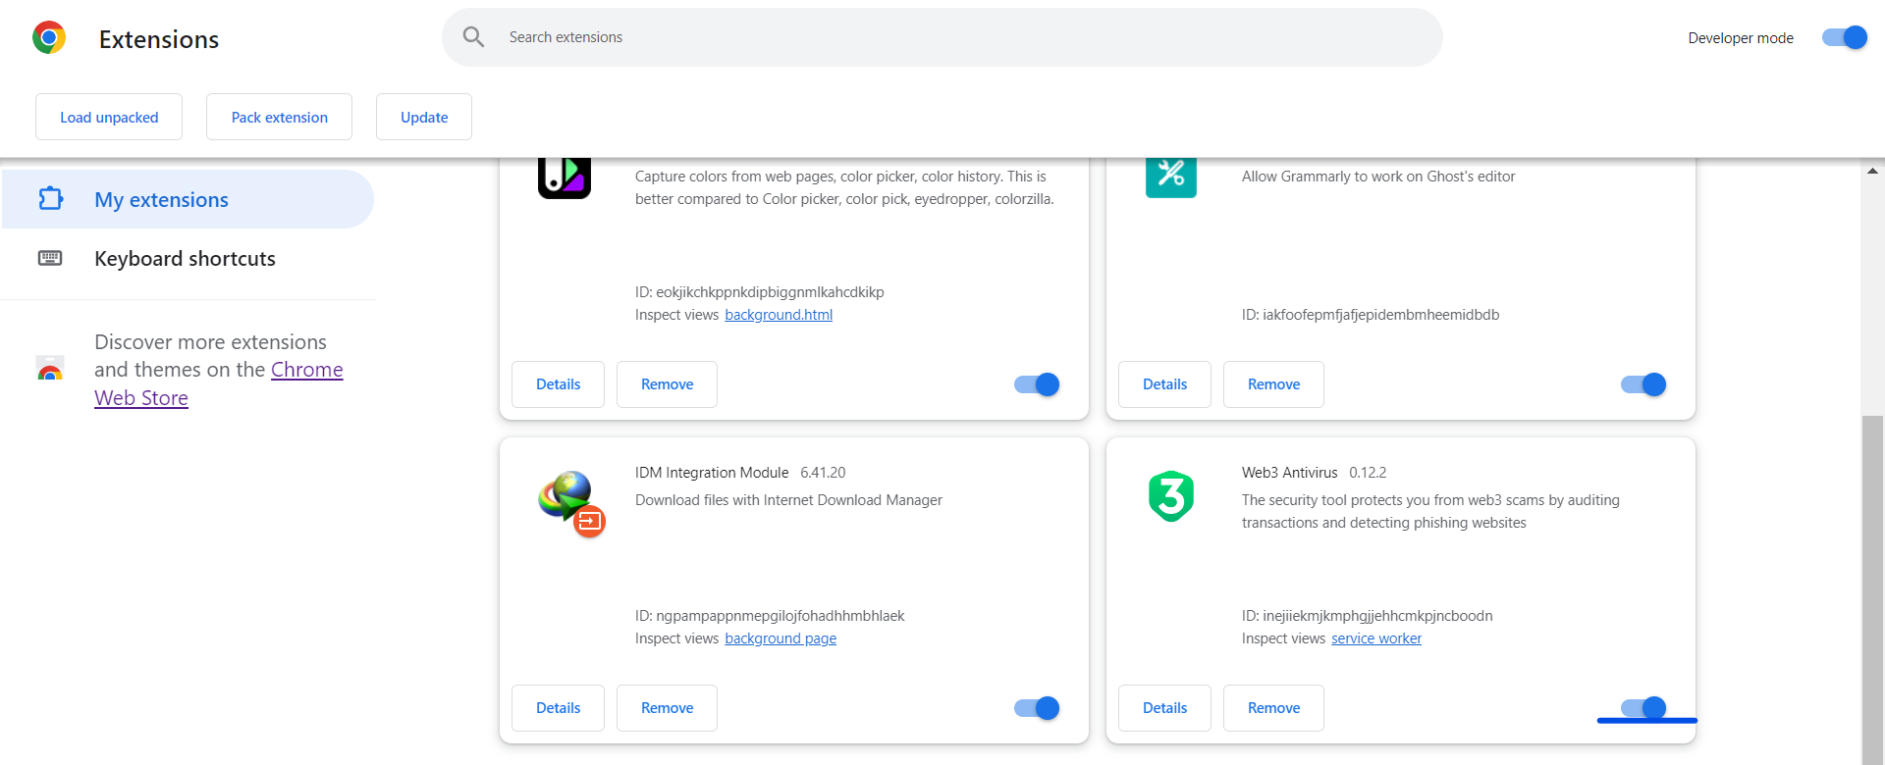The width and height of the screenshot is (1885, 765).
Task: Click the search magnifier icon
Action: 473,37
